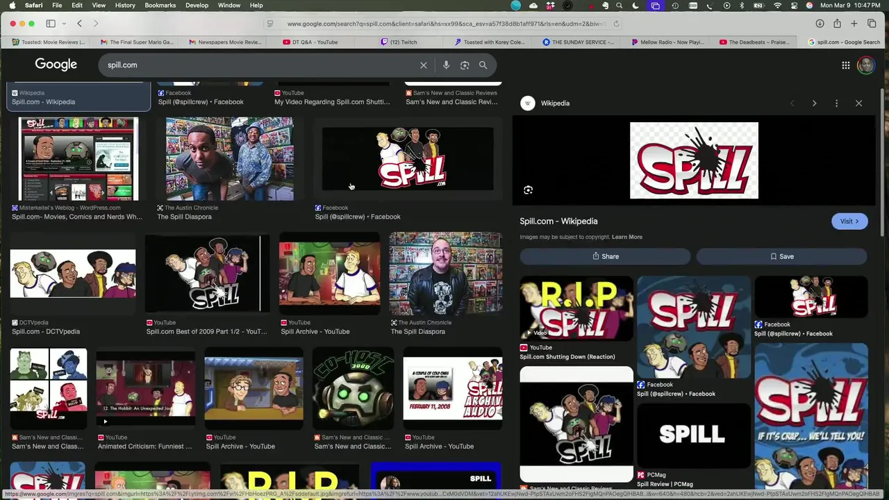Screen dimensions: 889x500
Task: Switch to The Final Super Mario Ga... tab
Action: (x=136, y=42)
